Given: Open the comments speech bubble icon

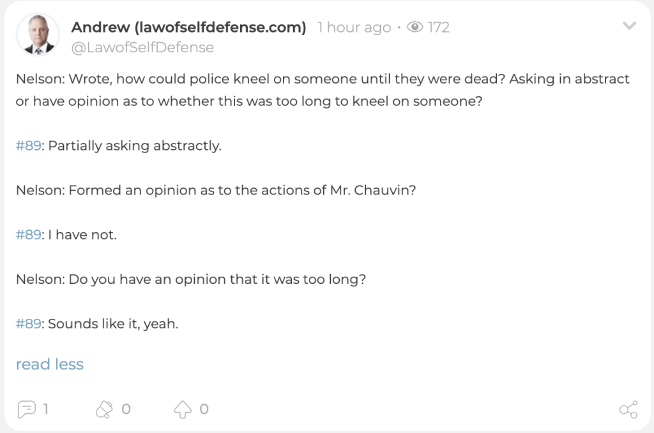Looking at the screenshot, I should click(27, 409).
